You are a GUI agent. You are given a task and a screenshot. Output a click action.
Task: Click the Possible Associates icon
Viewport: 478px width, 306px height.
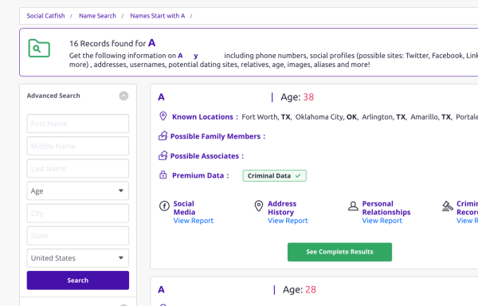click(163, 155)
